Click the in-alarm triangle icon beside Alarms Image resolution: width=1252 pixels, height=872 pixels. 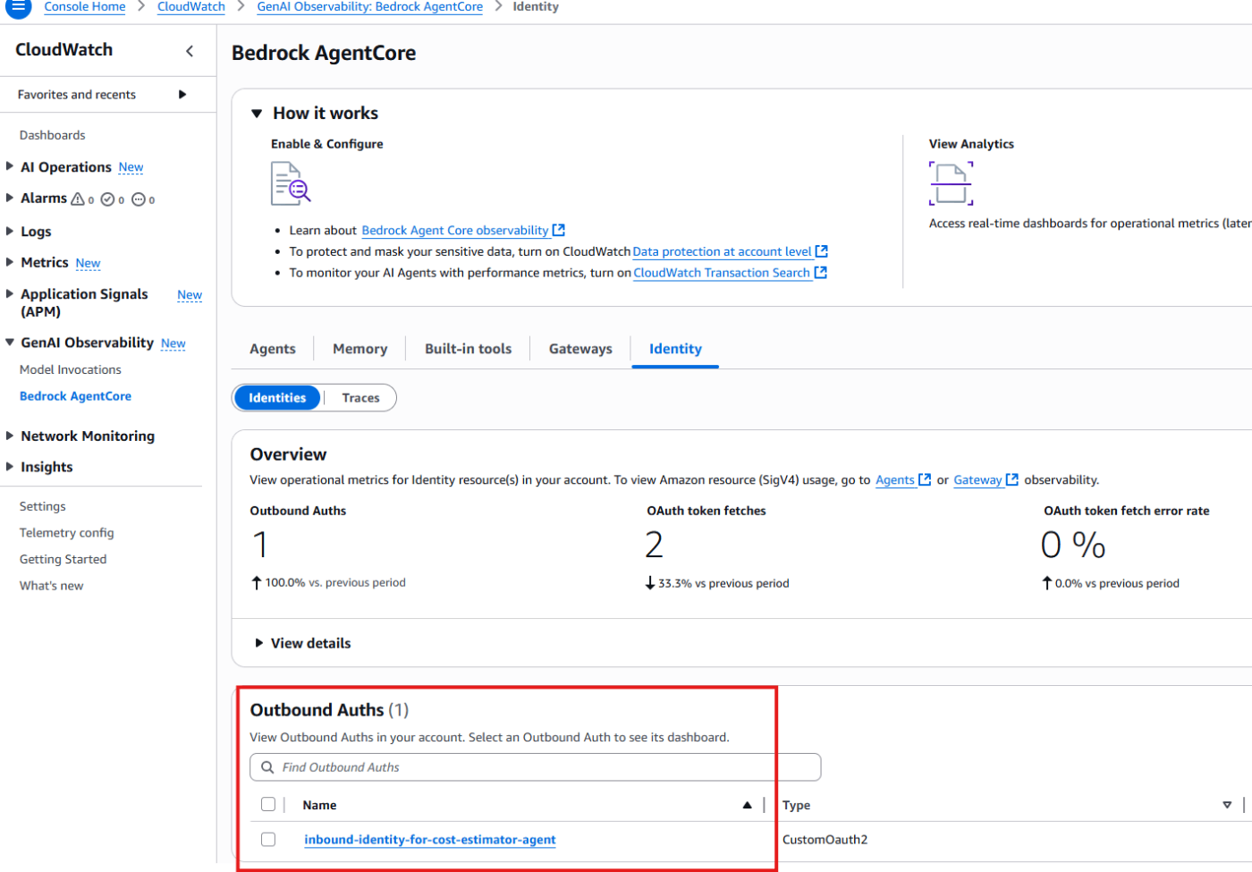click(x=78, y=199)
